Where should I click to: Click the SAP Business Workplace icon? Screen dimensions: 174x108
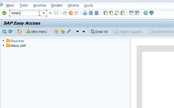coord(19,31)
